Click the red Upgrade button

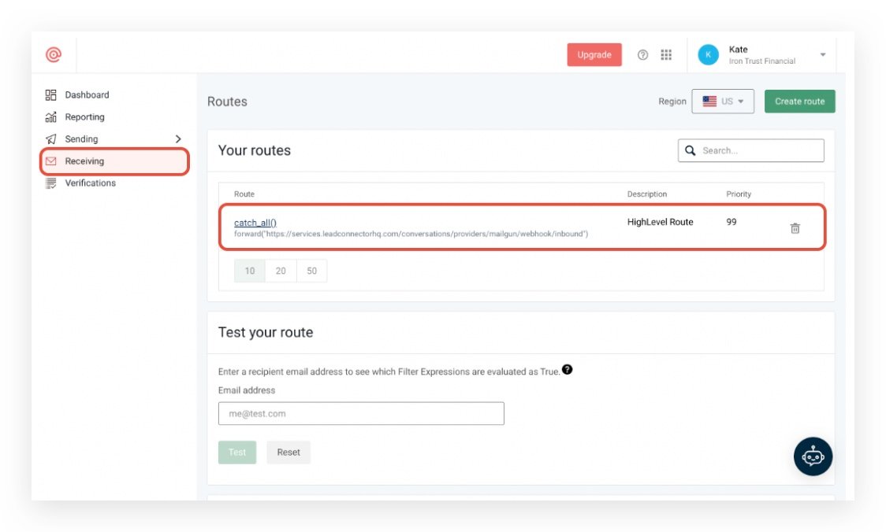pos(594,55)
